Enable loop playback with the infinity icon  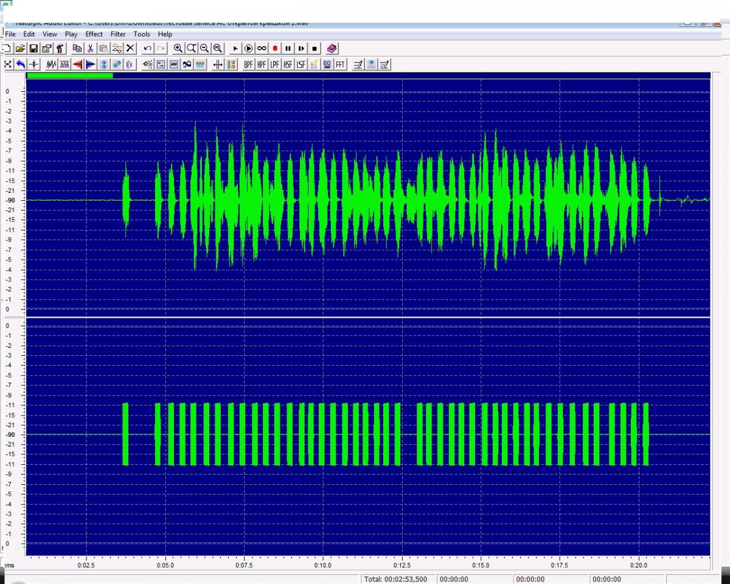(262, 48)
